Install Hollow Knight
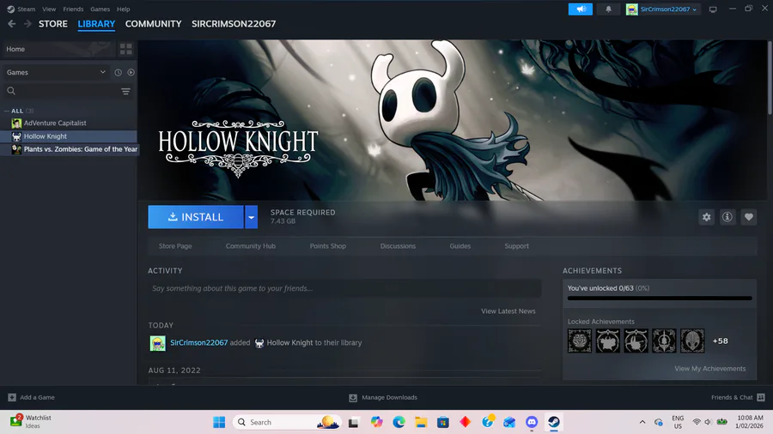This screenshot has width=773, height=434. pos(196,217)
